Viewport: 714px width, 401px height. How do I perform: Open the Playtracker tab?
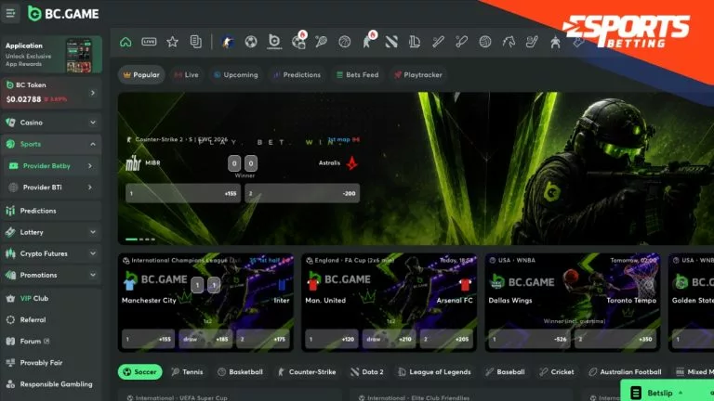pos(418,74)
